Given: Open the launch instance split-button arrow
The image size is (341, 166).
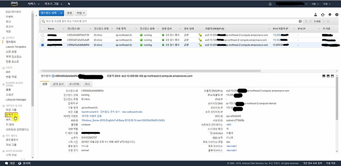Looking at the screenshot, I should 61,13.
